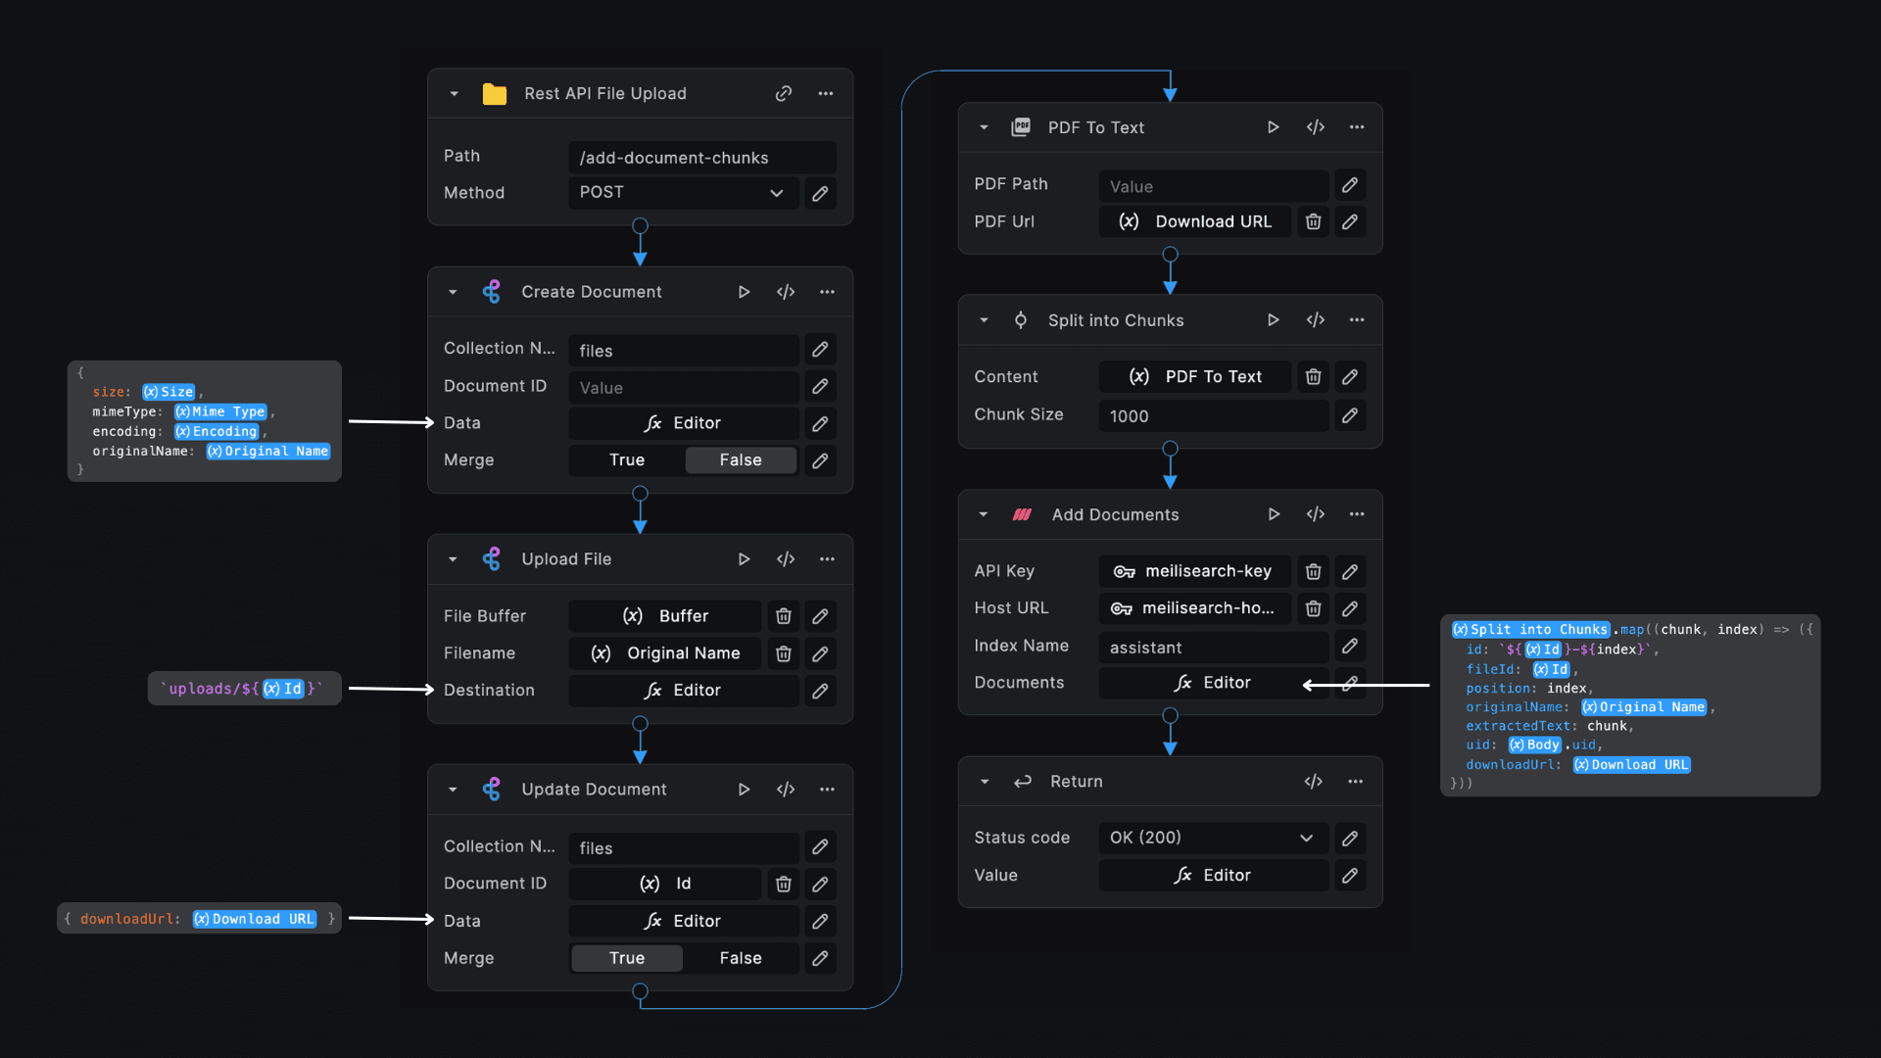Collapse the Split into Chunks node
Screen dimensions: 1881x1058
click(x=984, y=320)
